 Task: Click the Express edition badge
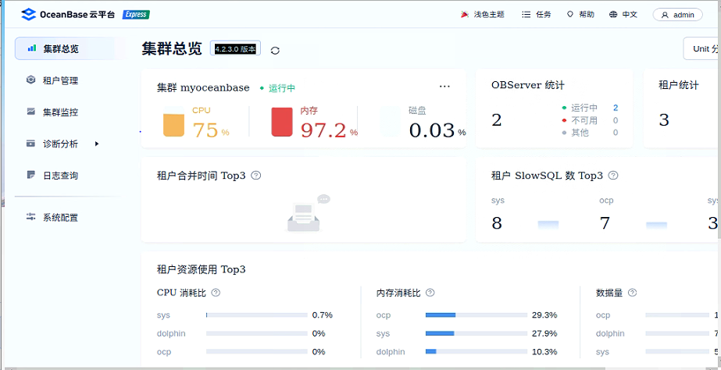[136, 15]
